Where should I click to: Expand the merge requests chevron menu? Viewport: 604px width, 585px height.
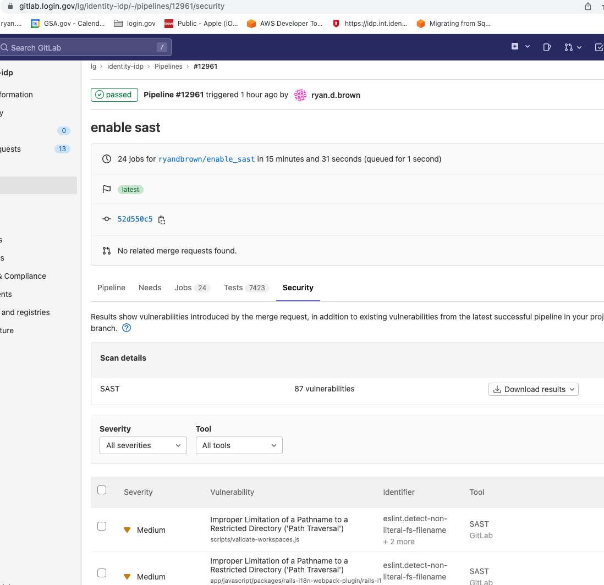(579, 47)
